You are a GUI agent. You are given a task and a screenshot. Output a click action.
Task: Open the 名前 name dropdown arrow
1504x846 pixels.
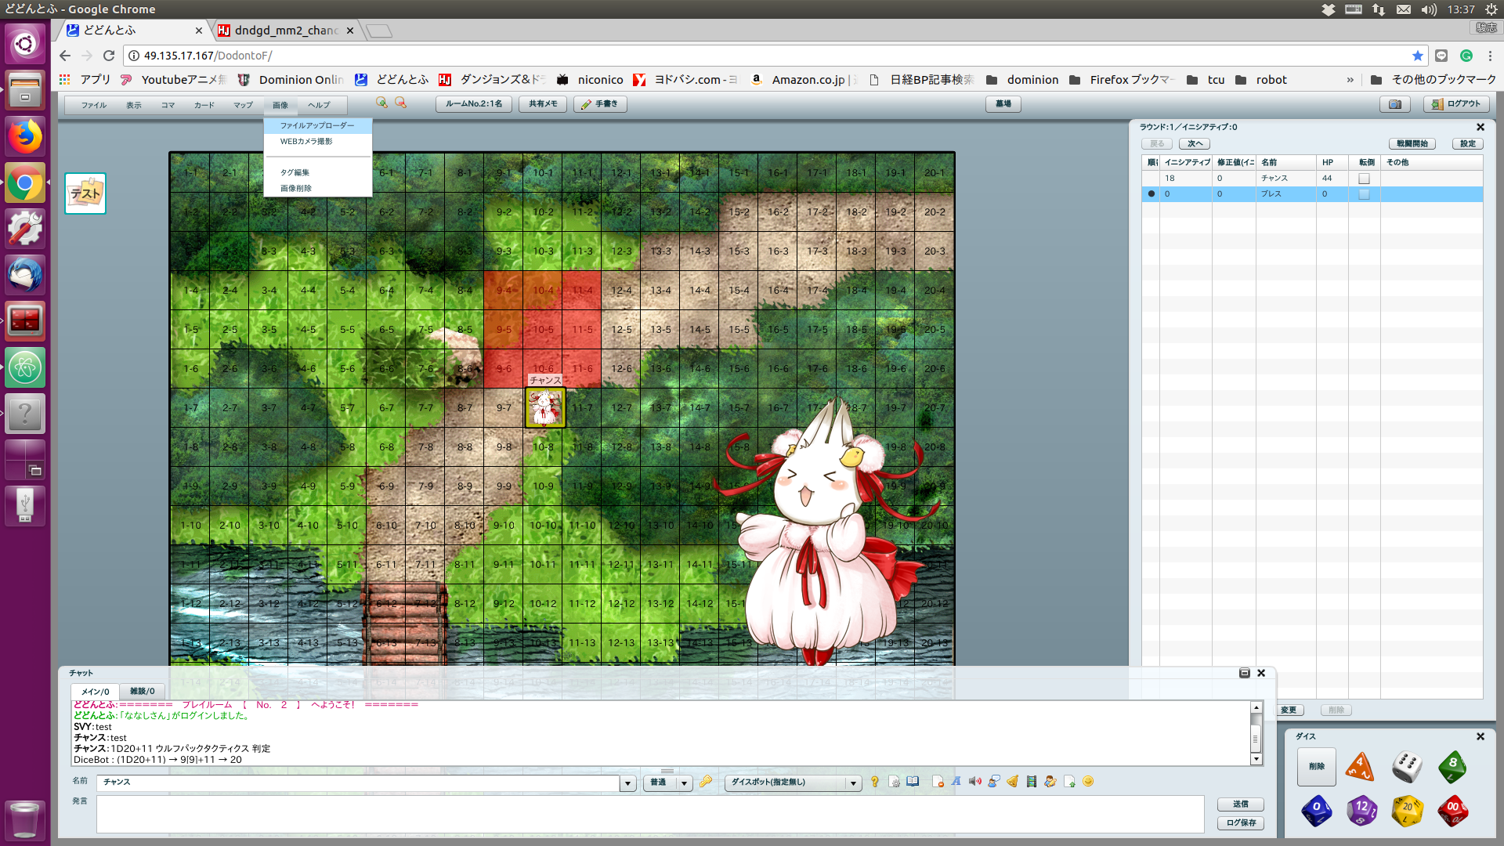[x=627, y=783]
